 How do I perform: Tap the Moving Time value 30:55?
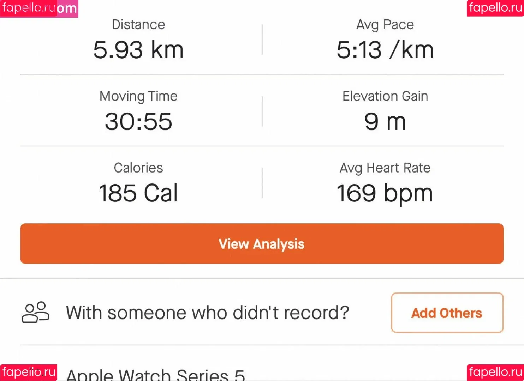coord(138,121)
